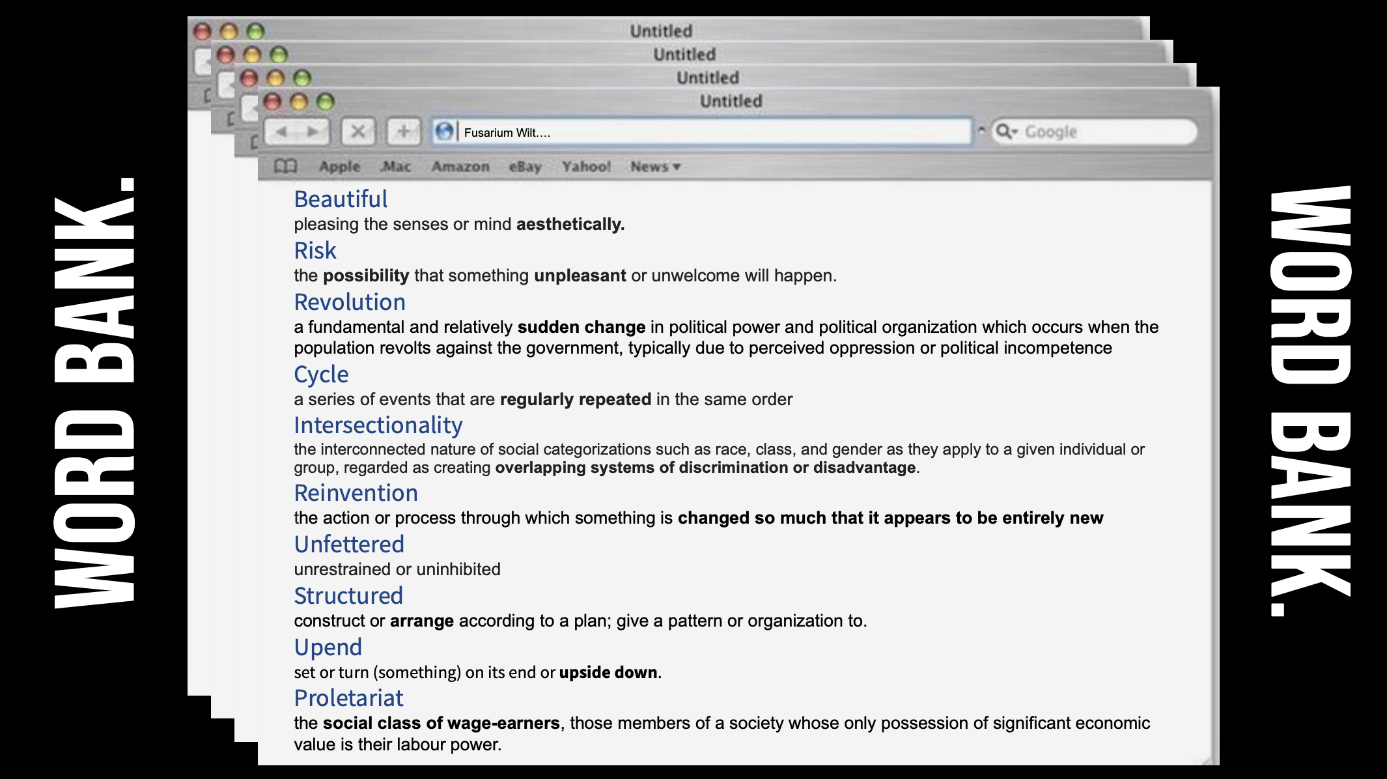Click the Revolution heading
This screenshot has height=779, width=1387.
[x=350, y=302]
